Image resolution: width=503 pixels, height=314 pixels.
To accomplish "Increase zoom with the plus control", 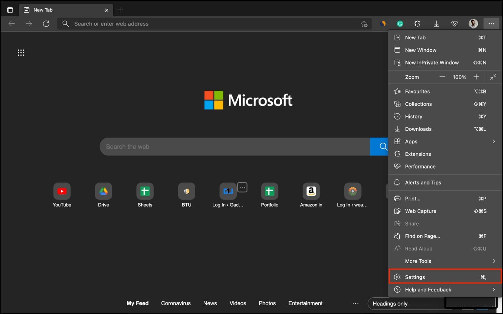I will point(476,77).
